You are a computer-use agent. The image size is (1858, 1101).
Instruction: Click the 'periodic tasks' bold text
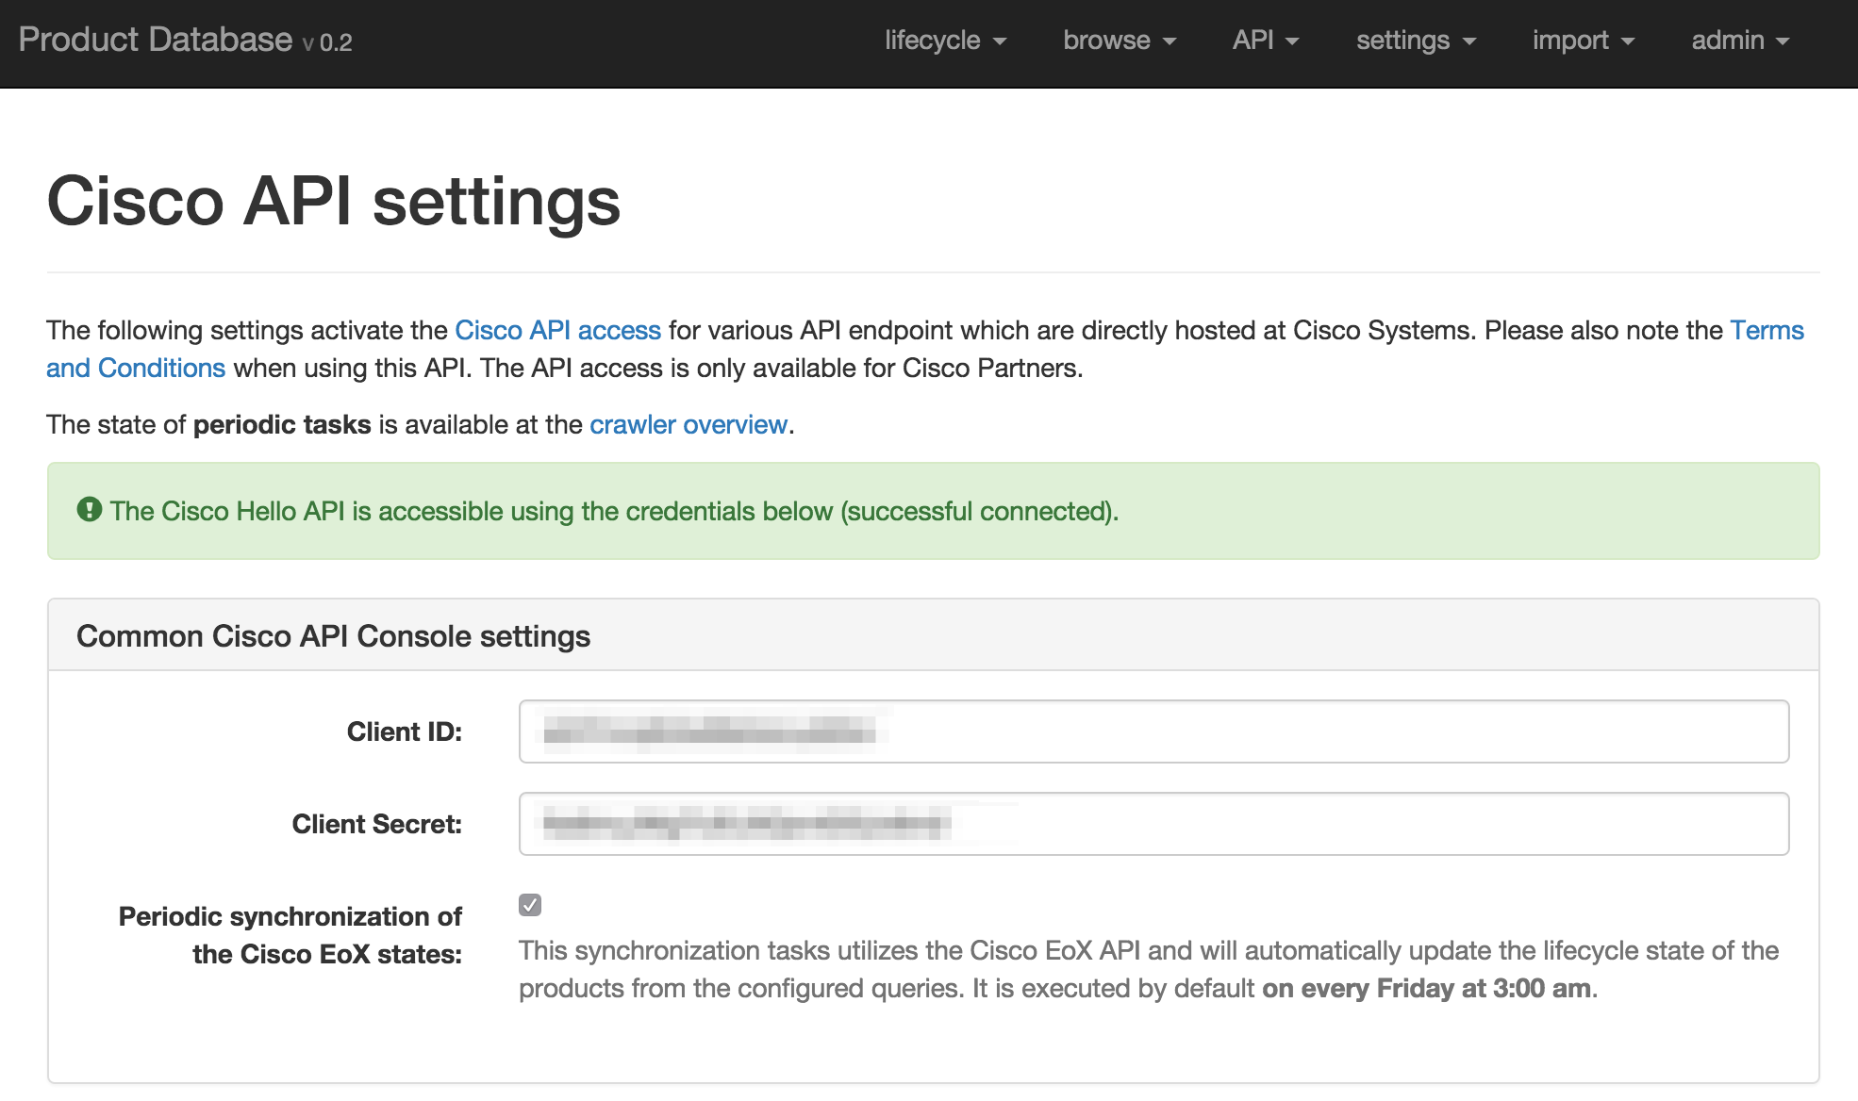coord(282,424)
